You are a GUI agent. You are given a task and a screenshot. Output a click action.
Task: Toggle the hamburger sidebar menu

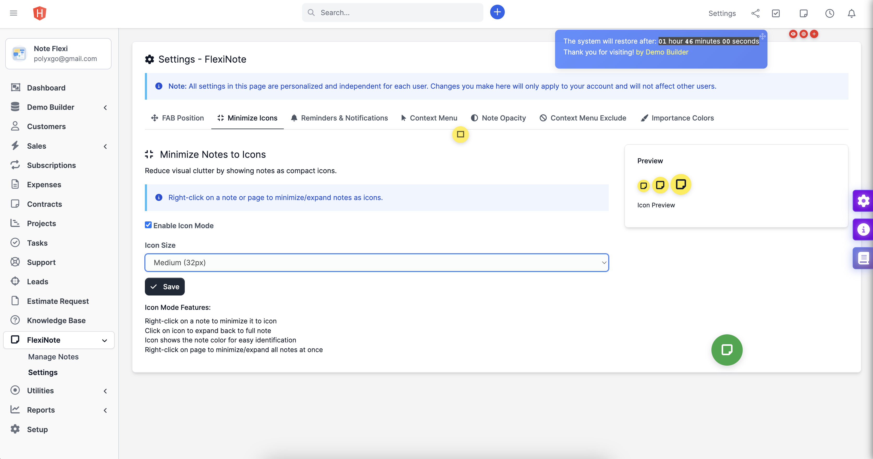[14, 13]
